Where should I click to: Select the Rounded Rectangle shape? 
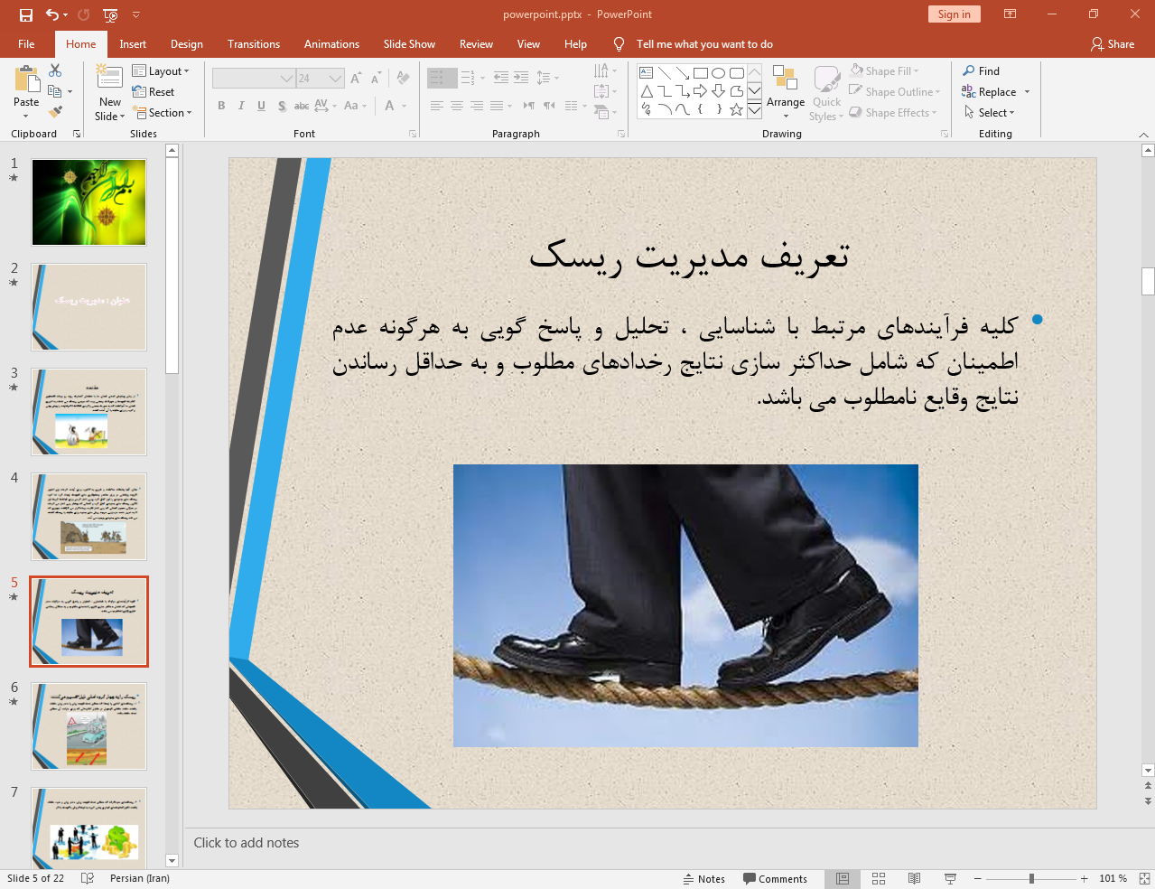(737, 73)
